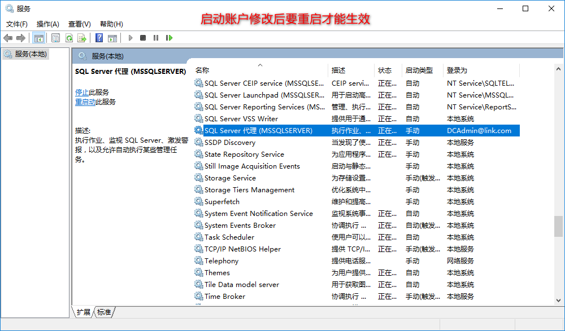Click the vertical scrollbar thumb
565x331 pixels.
(559, 226)
